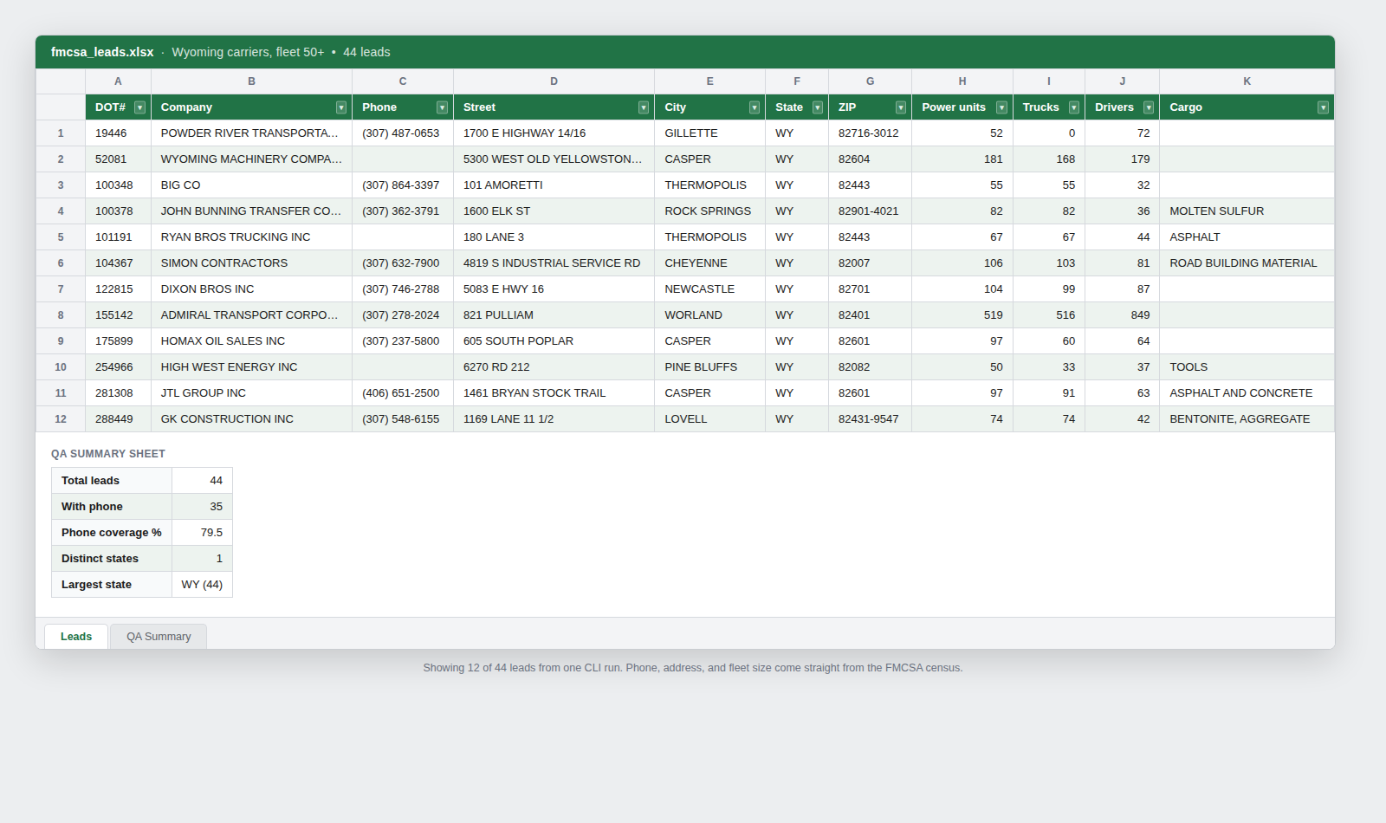Open the Drivers column filter arrow
The width and height of the screenshot is (1386, 823).
pyautogui.click(x=1149, y=107)
